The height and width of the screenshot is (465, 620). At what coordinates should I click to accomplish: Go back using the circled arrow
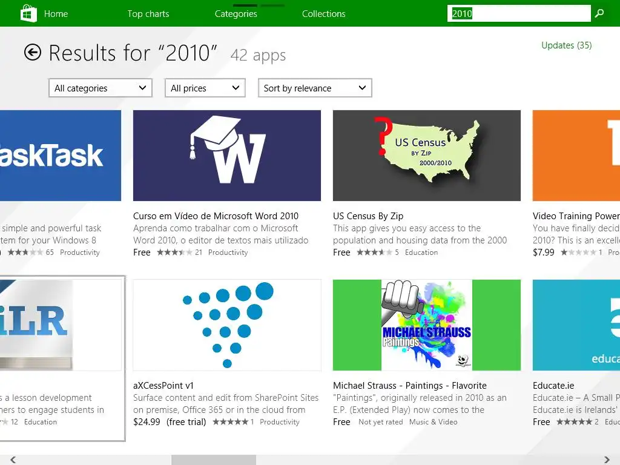[33, 52]
